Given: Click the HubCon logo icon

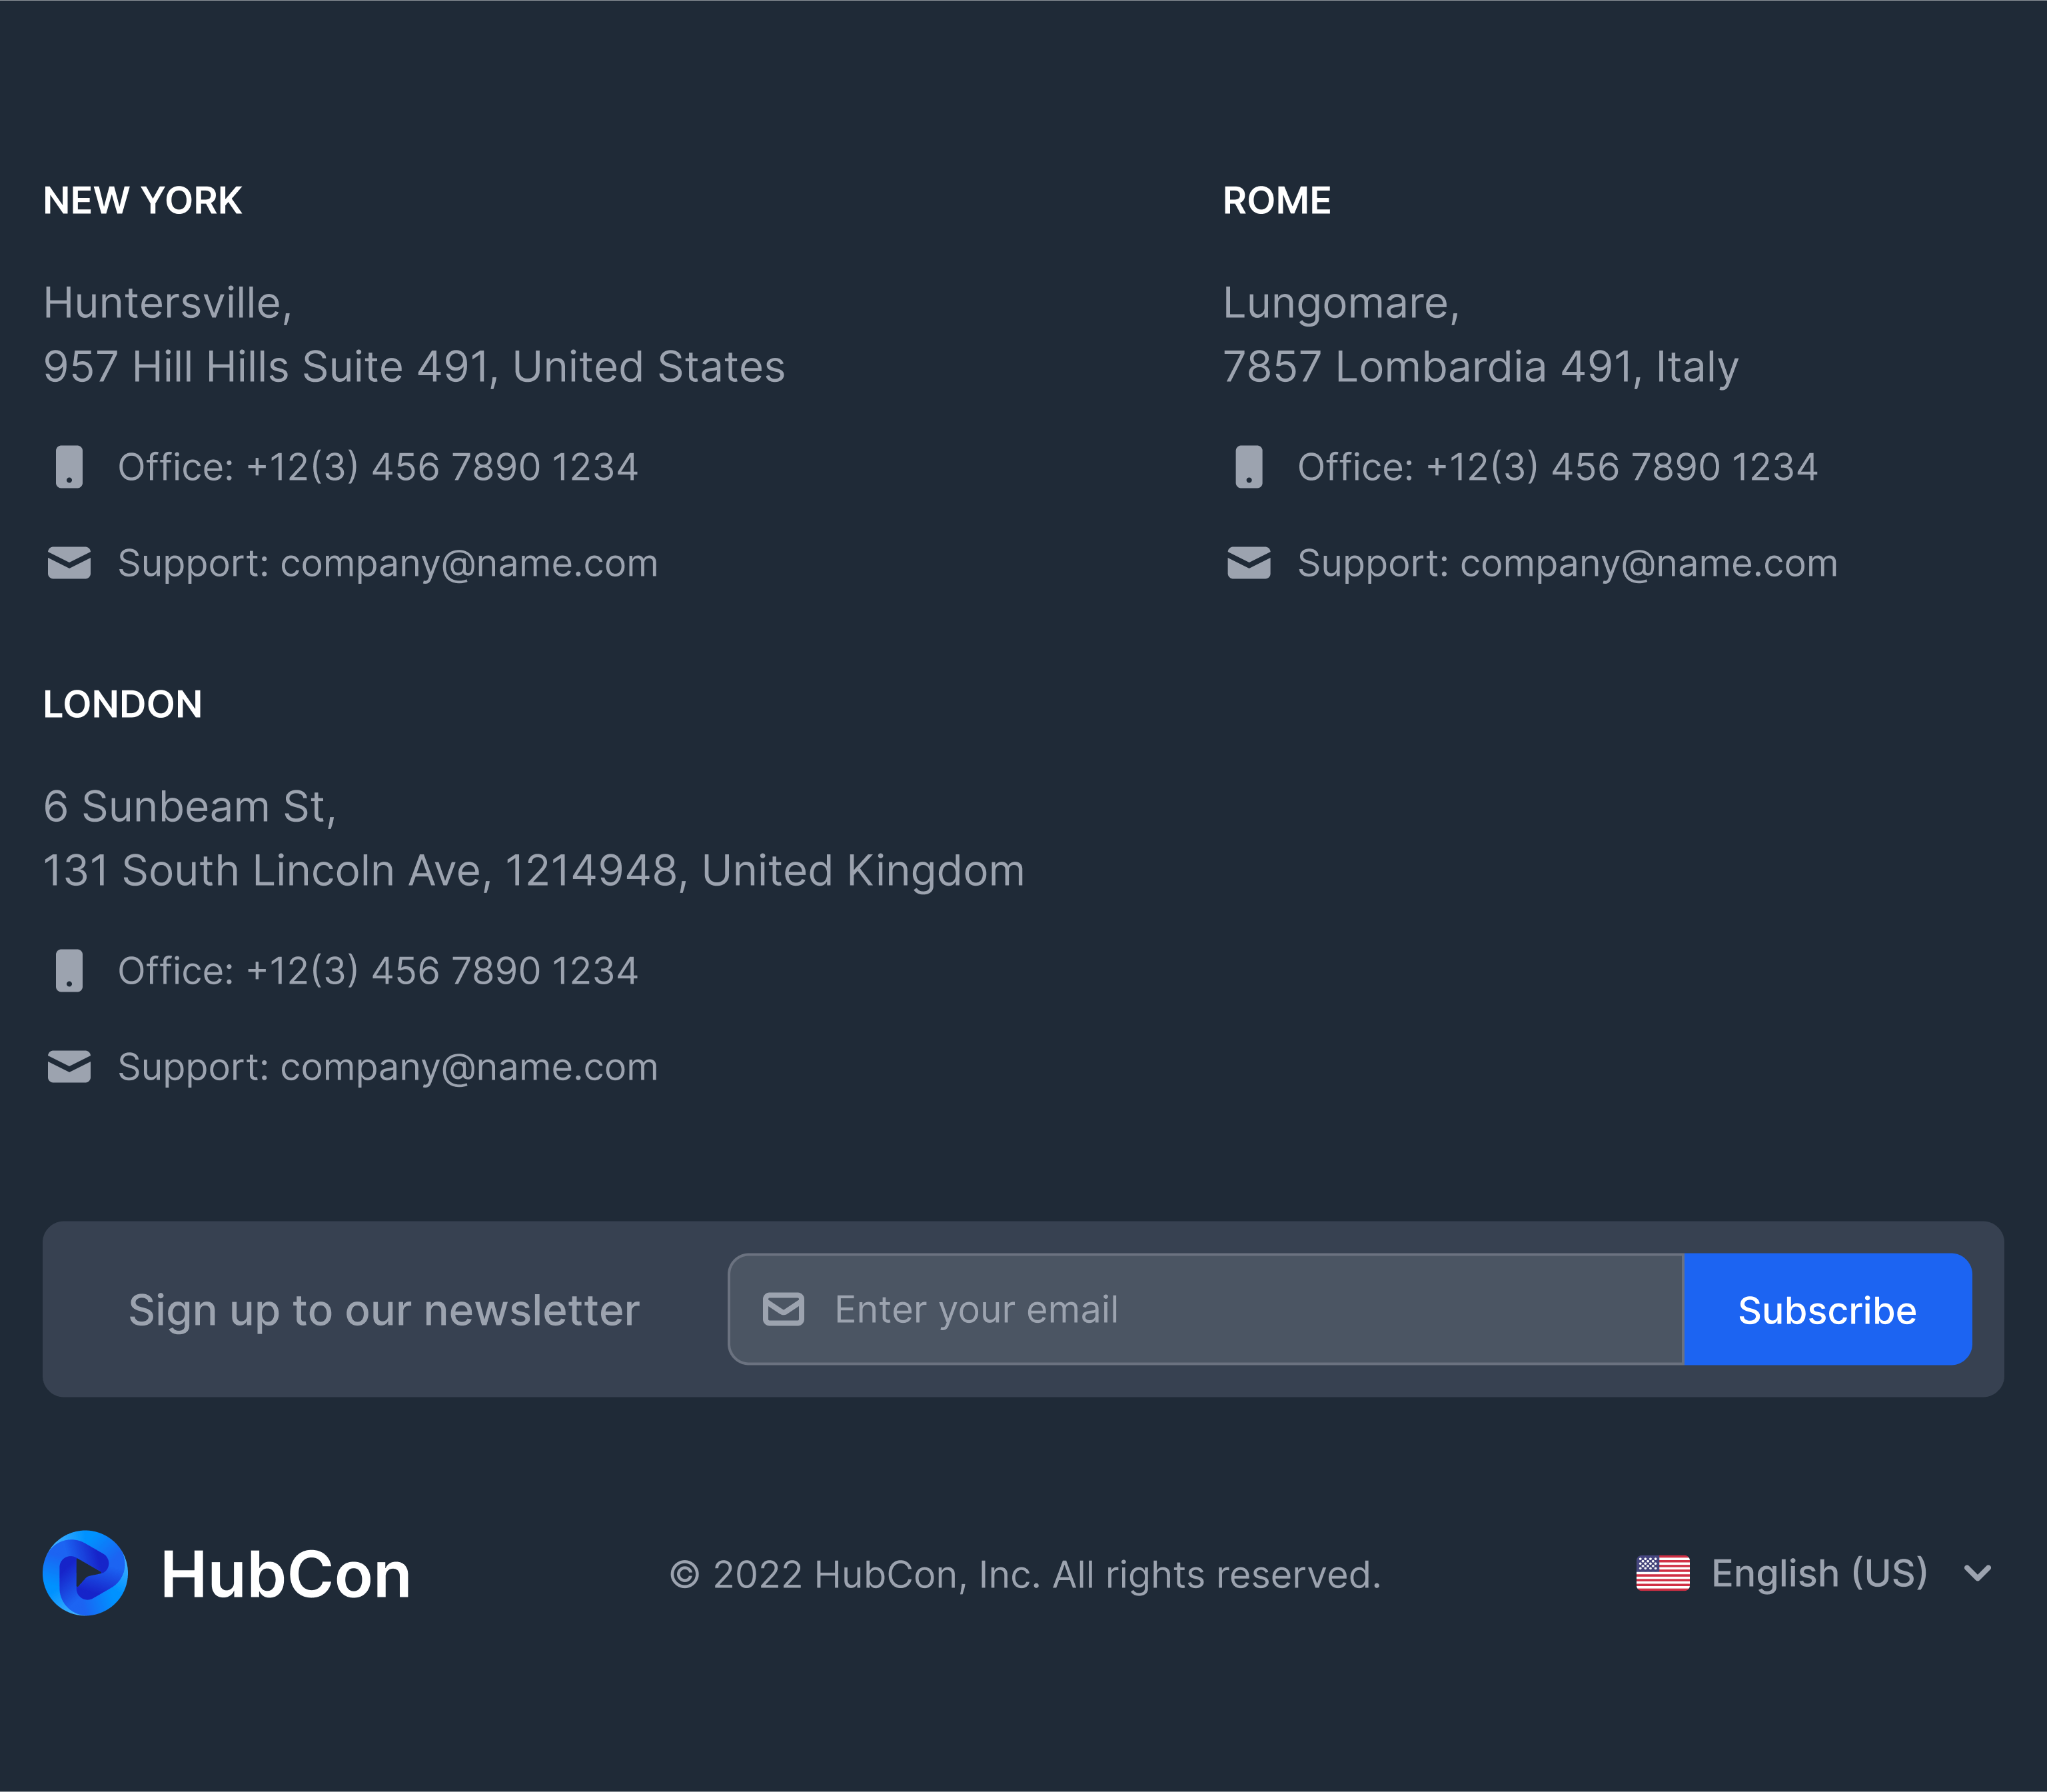Looking at the screenshot, I should coord(86,1573).
